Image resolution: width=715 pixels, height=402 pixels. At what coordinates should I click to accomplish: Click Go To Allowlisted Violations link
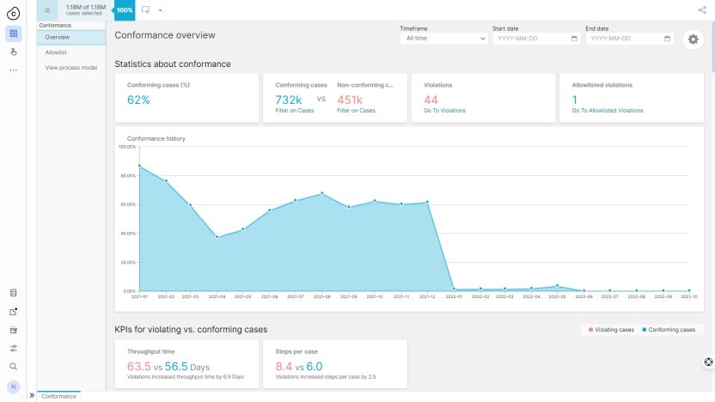[x=607, y=111]
